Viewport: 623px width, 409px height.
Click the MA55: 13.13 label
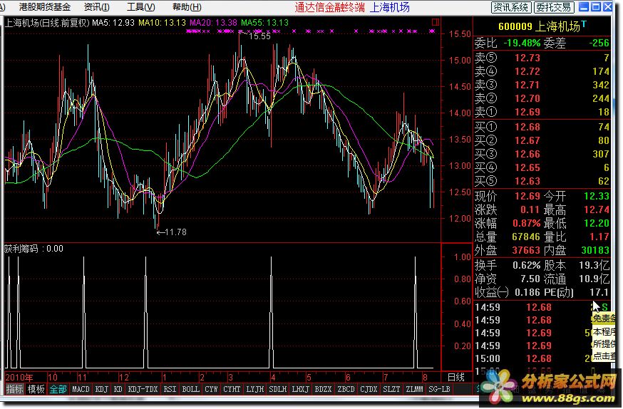click(x=264, y=23)
